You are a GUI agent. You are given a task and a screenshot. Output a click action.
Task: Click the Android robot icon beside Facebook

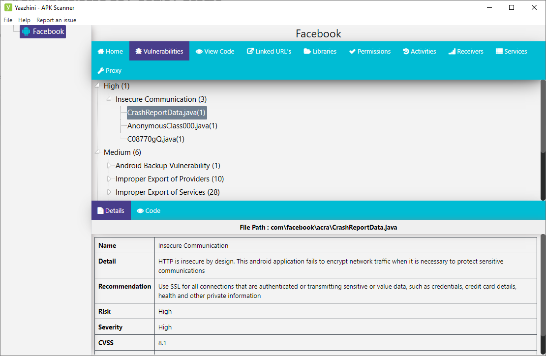click(x=26, y=31)
